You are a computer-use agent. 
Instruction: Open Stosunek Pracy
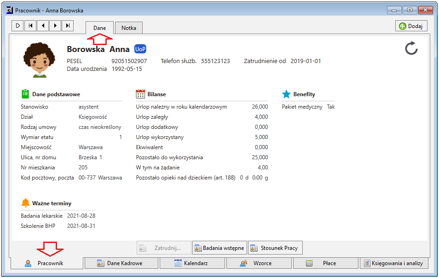(275, 248)
